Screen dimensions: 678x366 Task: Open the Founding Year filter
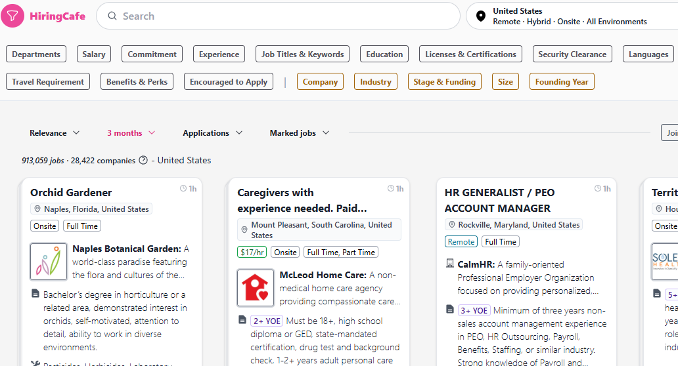point(562,81)
